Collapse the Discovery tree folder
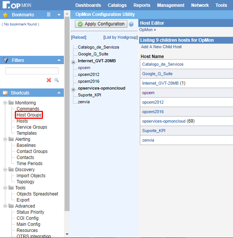 point(5,170)
